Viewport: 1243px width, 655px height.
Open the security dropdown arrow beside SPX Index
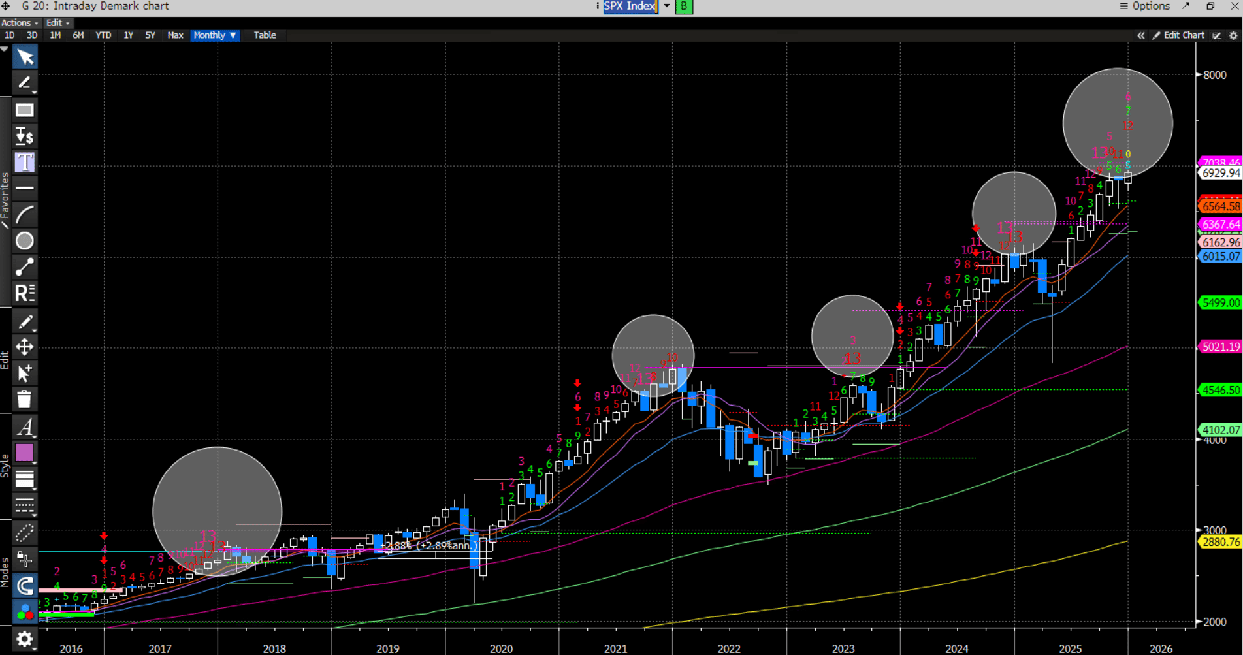coord(667,7)
